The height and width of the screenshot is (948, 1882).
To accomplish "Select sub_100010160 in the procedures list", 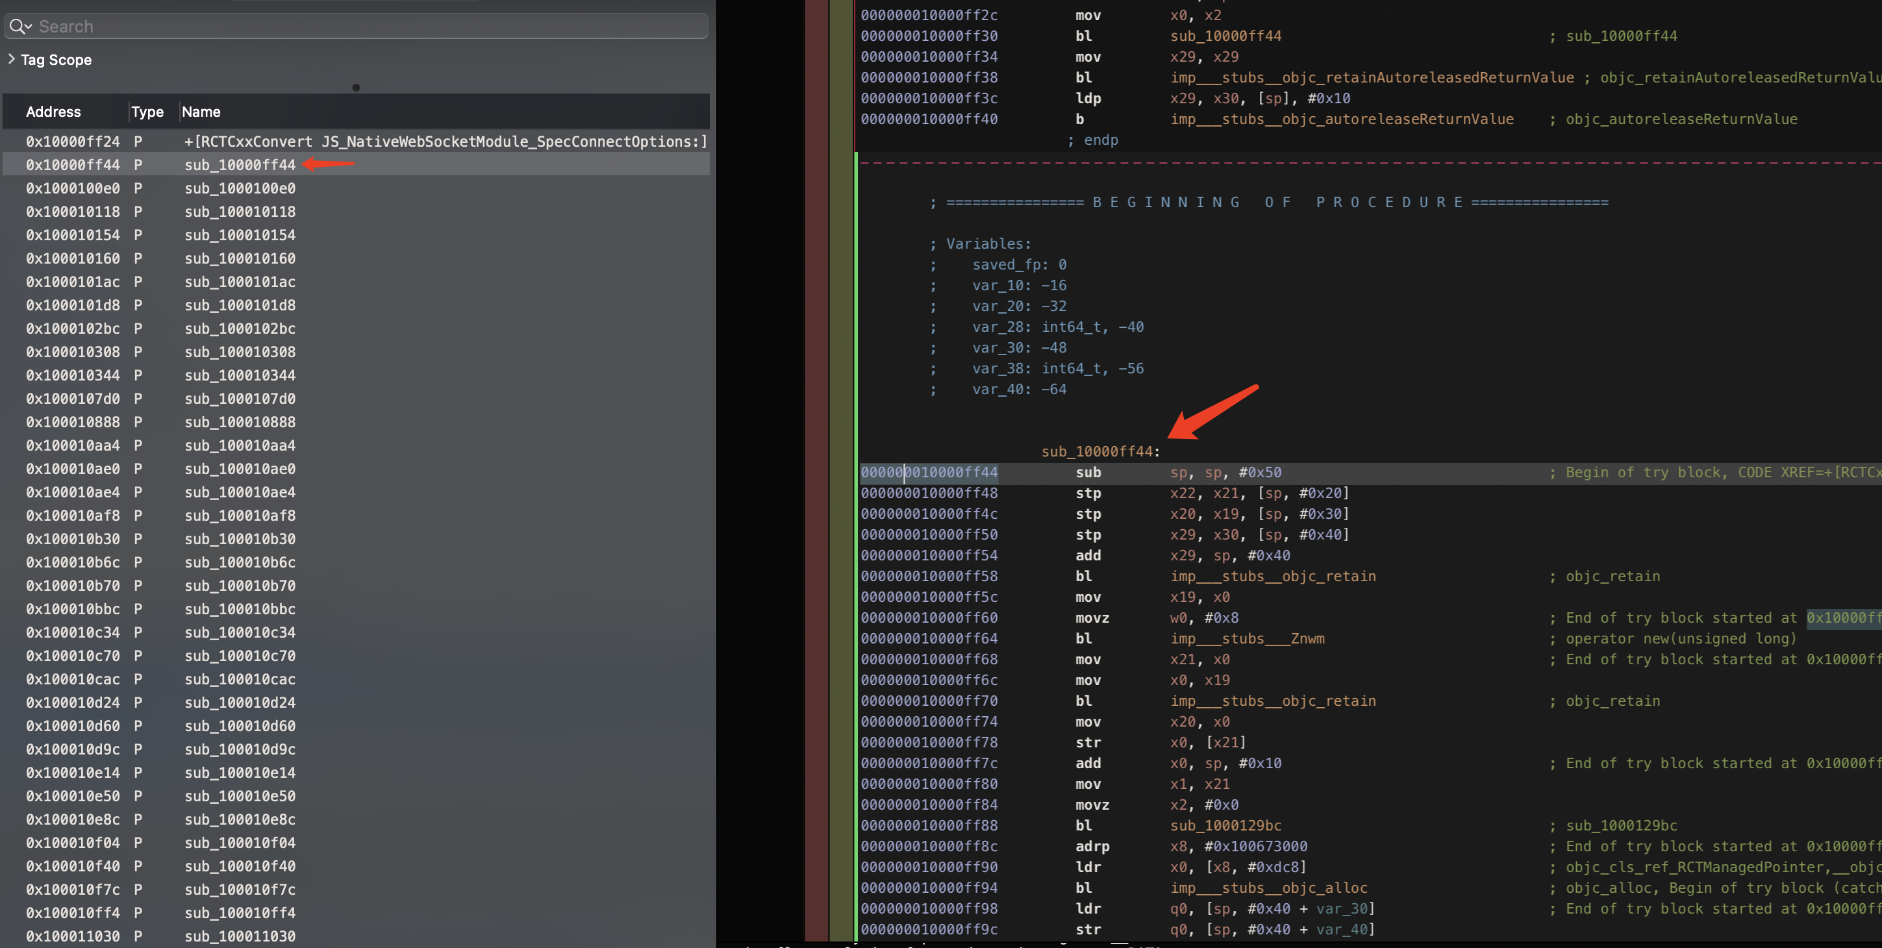I will pos(356,258).
